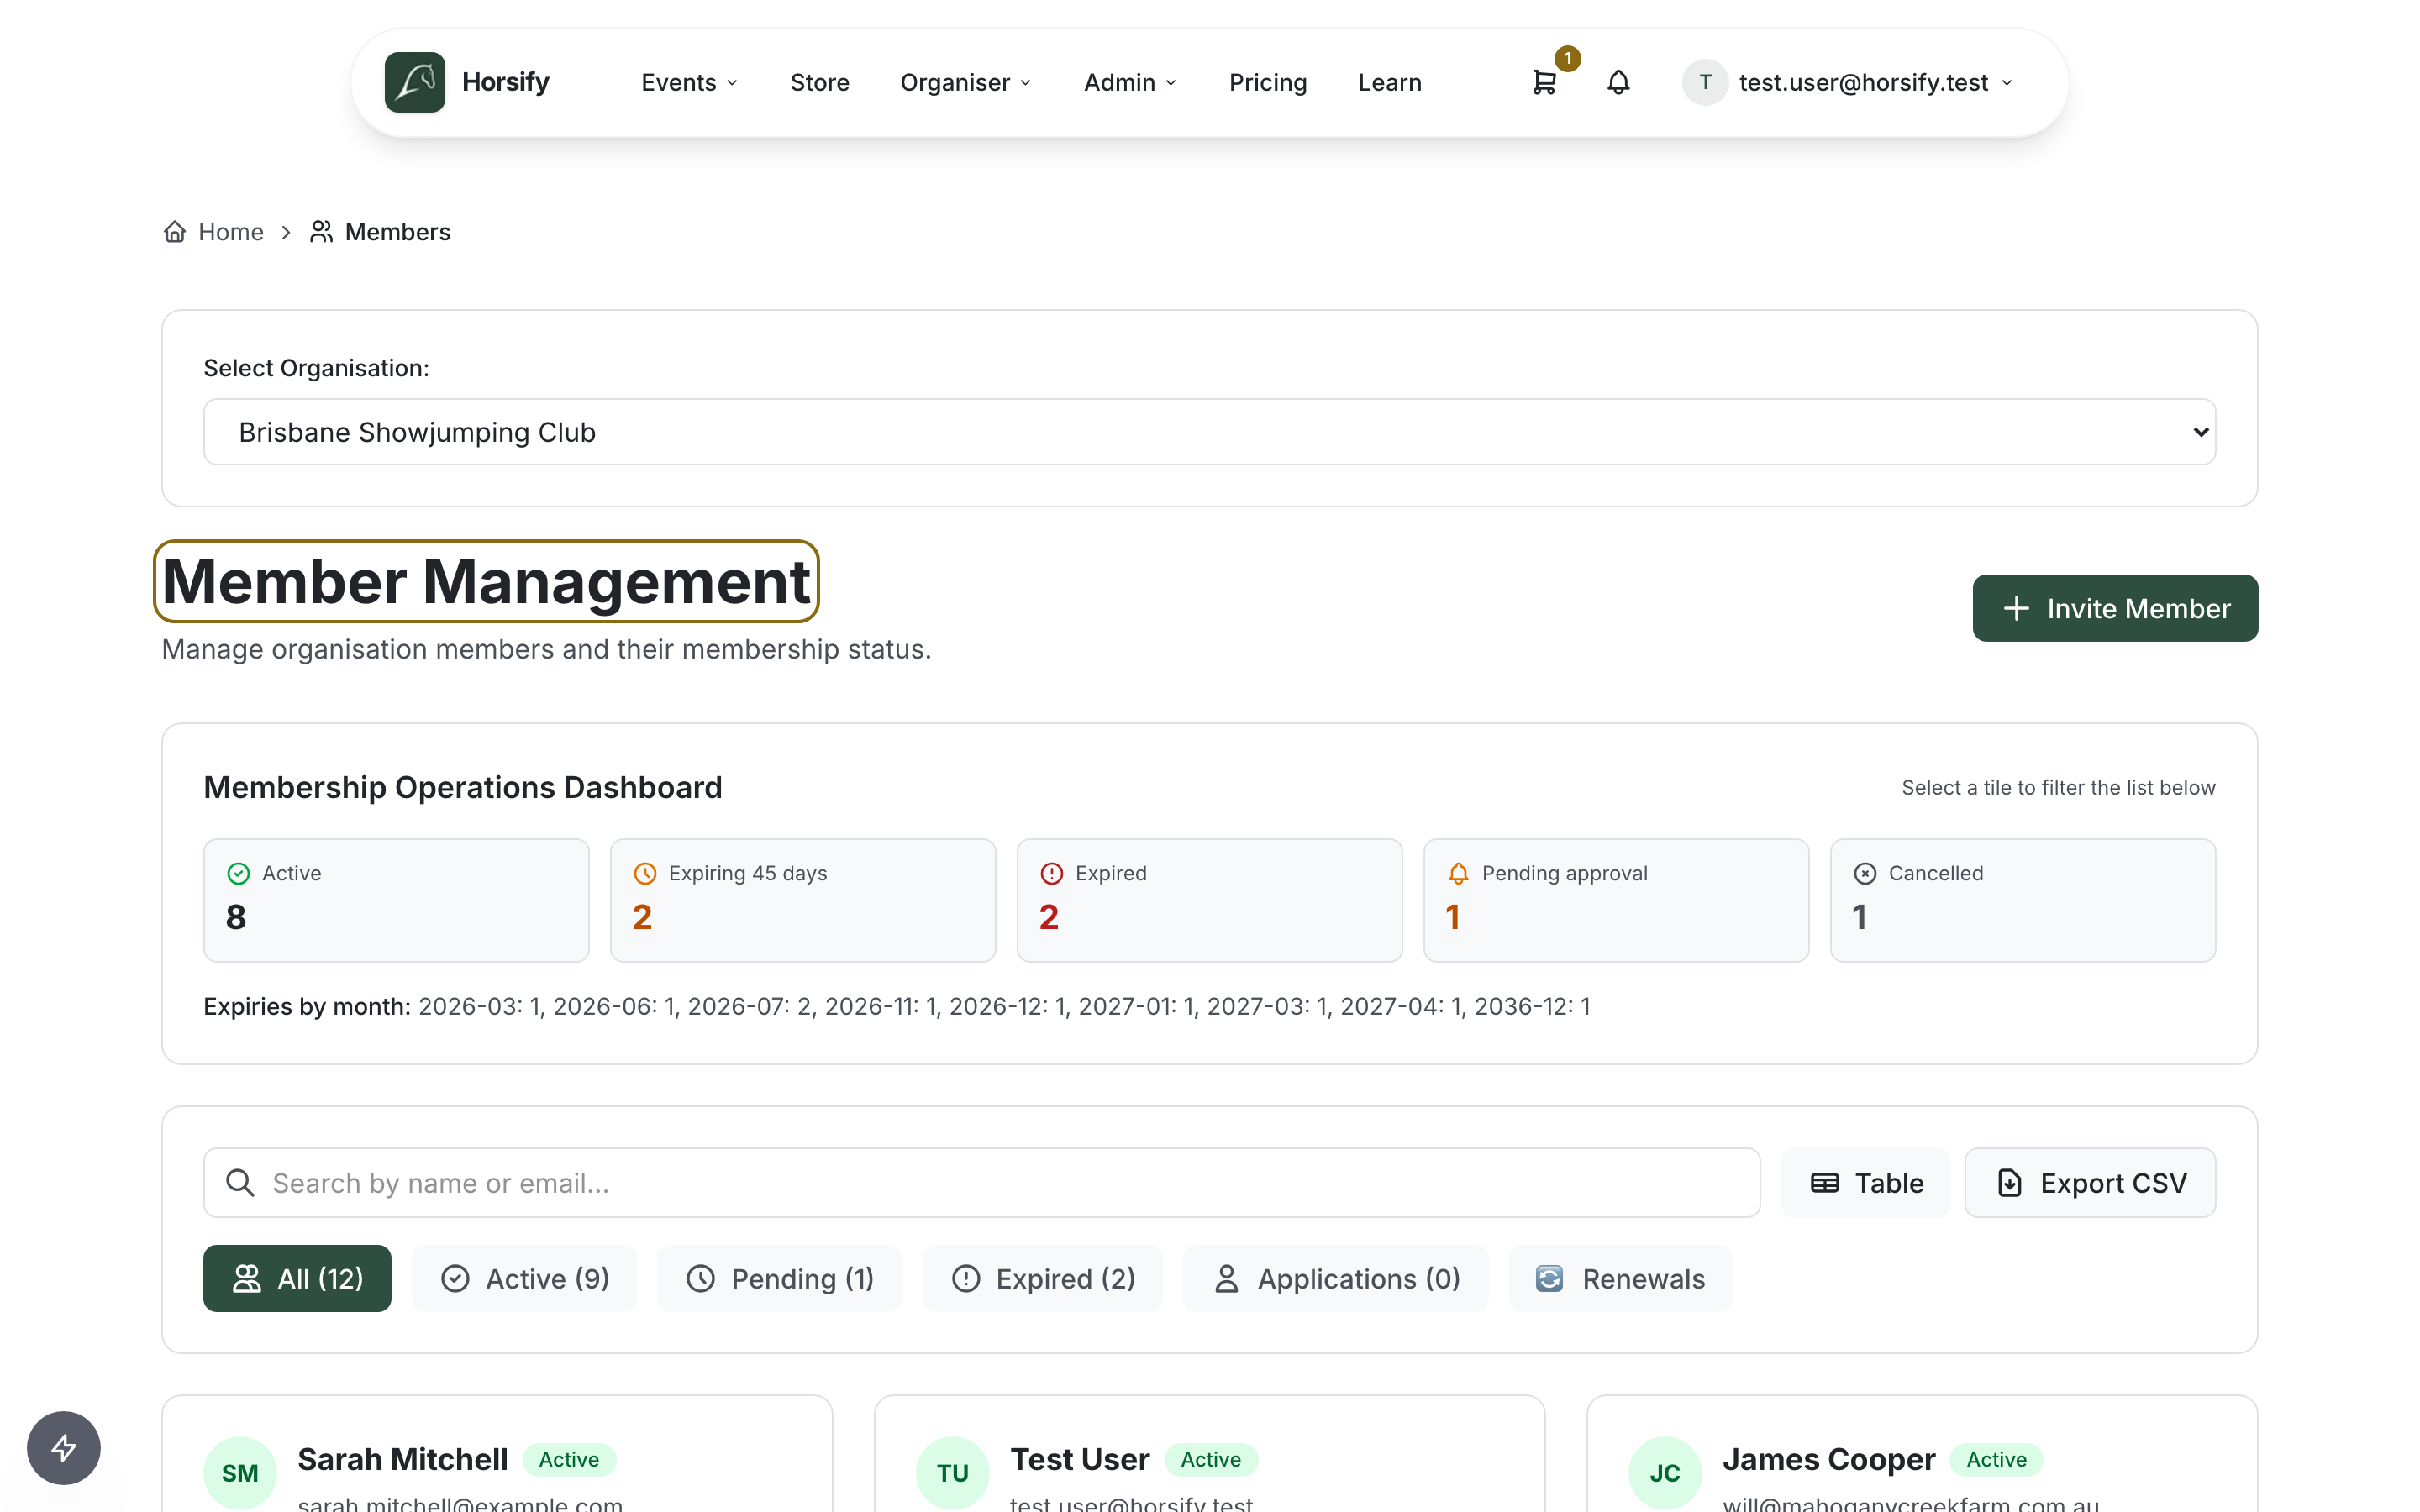The height and width of the screenshot is (1512, 2420).
Task: Filter by the Expiring 45 days tile
Action: (x=803, y=900)
